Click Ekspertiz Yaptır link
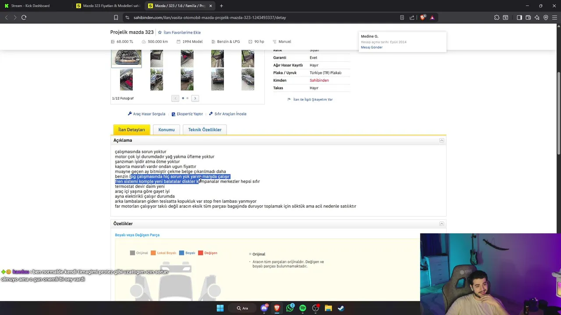The height and width of the screenshot is (315, 561). click(187, 114)
